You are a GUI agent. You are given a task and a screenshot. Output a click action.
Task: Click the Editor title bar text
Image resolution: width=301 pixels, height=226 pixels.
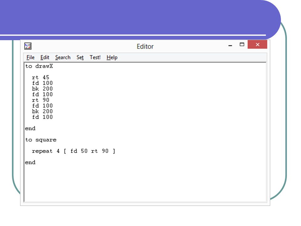click(145, 46)
